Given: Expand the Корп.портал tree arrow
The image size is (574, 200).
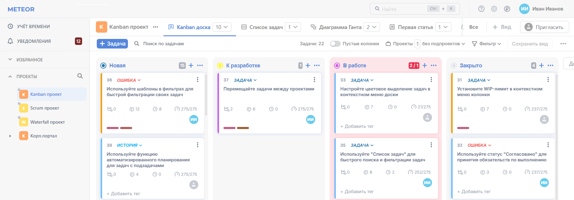Looking at the screenshot, I should [x=10, y=136].
